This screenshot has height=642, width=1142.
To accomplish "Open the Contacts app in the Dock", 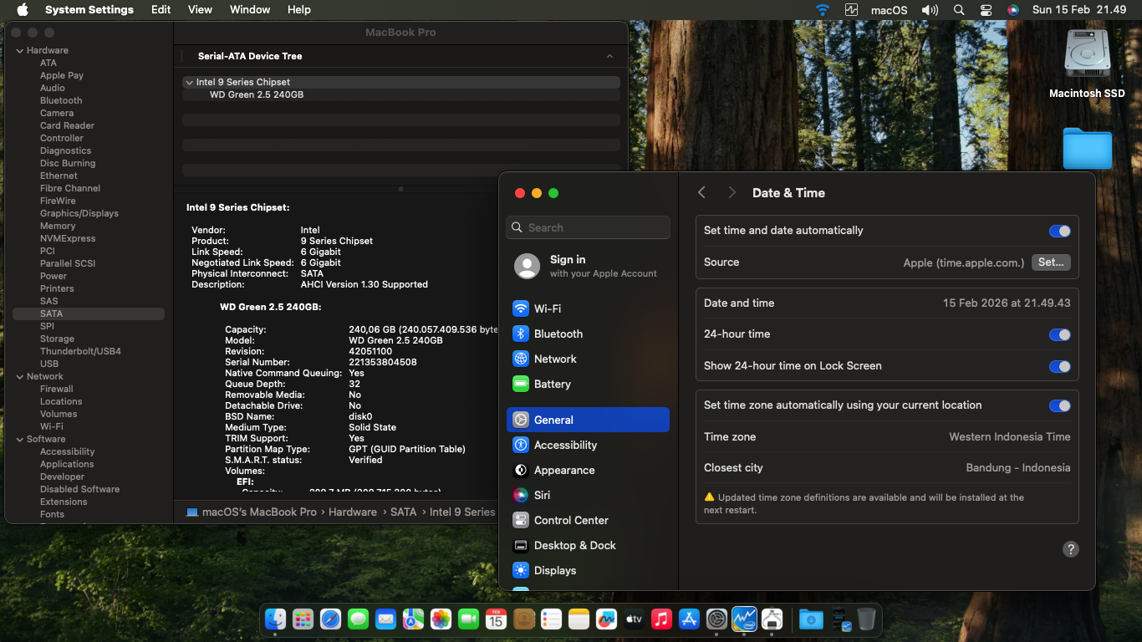I will (523, 619).
